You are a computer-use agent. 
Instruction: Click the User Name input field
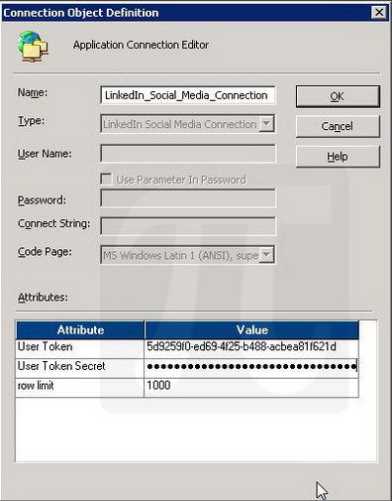[188, 154]
